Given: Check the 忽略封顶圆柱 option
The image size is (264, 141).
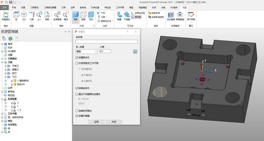Looking at the screenshot, I should point(77,111).
